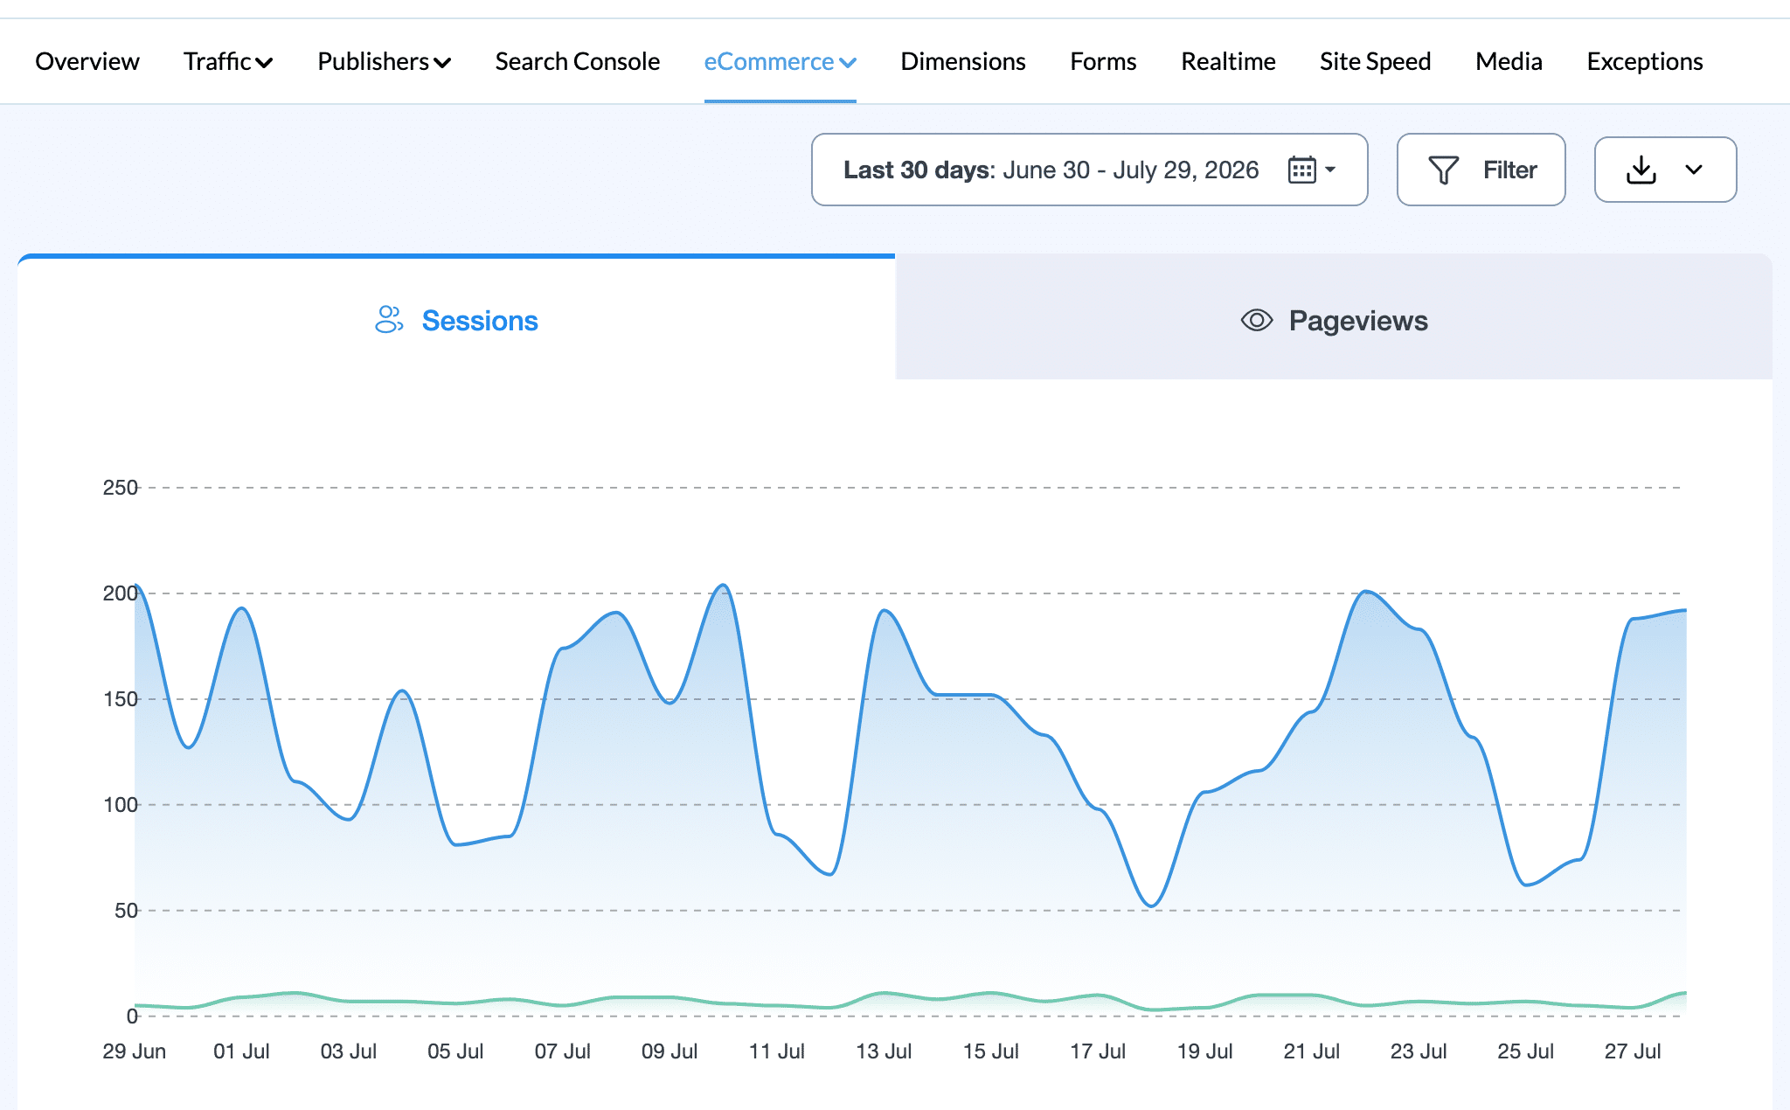Click the 150 y-axis label
This screenshot has width=1790, height=1110.
(x=120, y=699)
